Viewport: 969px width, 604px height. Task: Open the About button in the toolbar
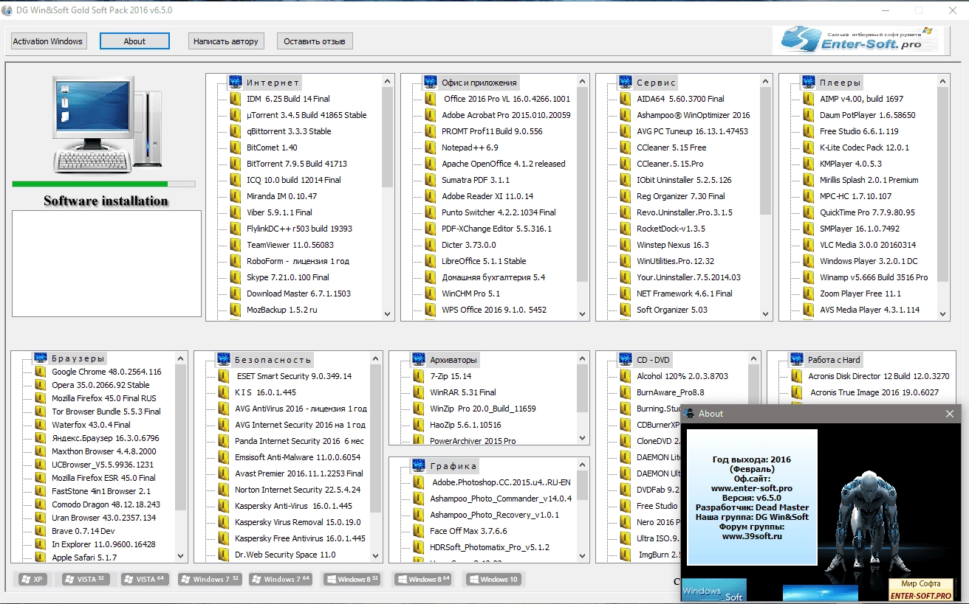point(134,41)
